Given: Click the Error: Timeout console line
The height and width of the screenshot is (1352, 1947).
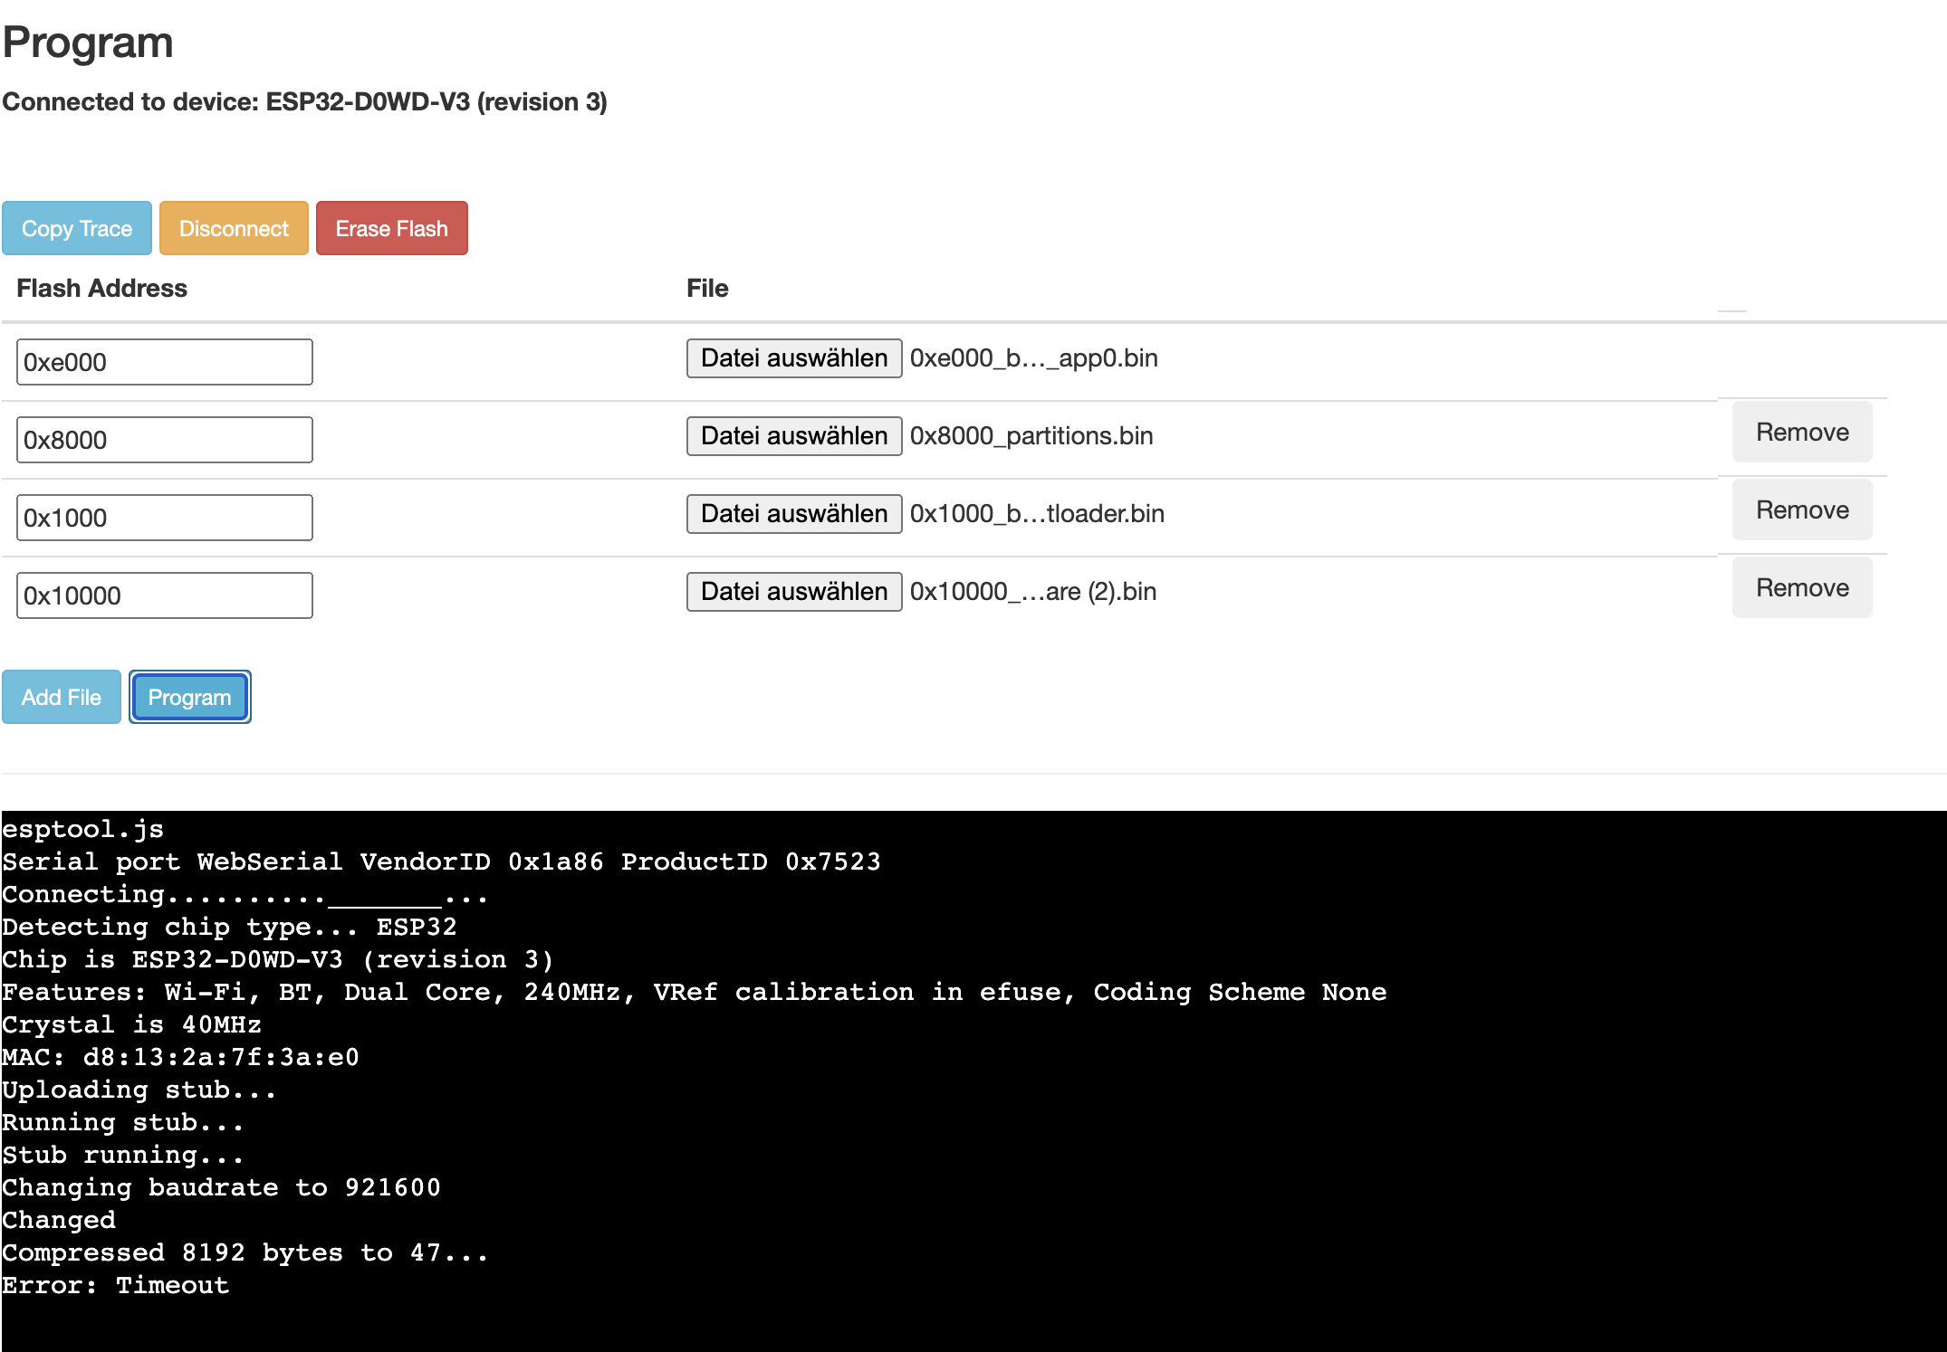Looking at the screenshot, I should pyautogui.click(x=116, y=1285).
